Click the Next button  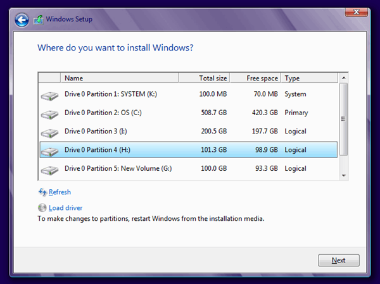point(339,260)
